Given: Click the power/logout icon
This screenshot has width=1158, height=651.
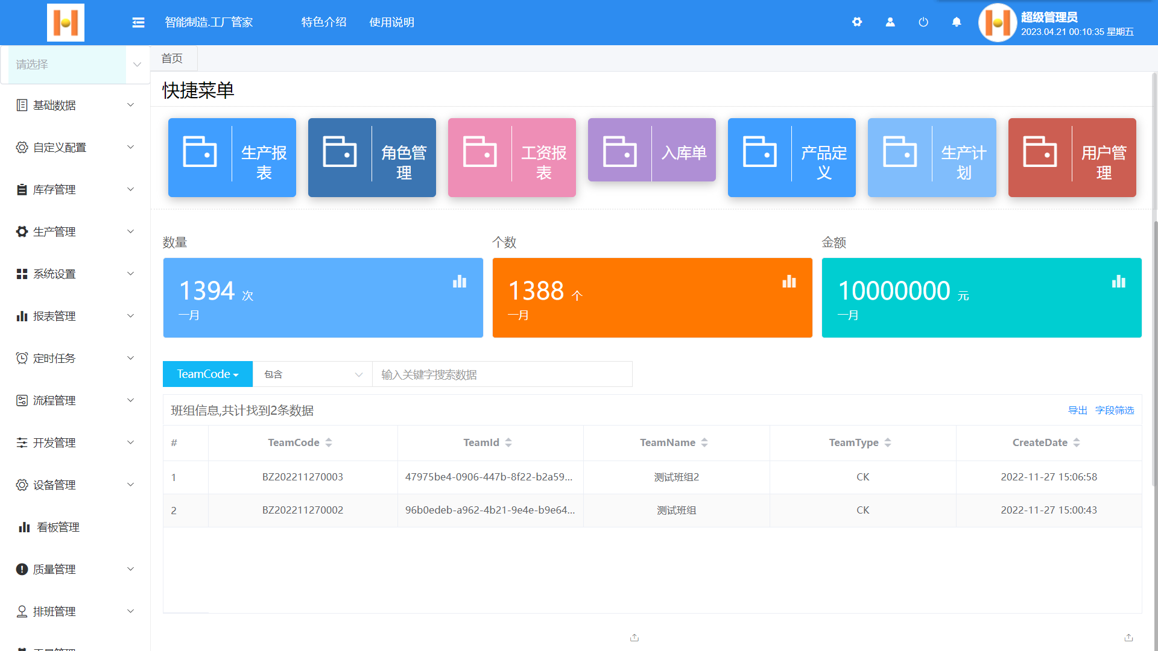Looking at the screenshot, I should click(923, 22).
